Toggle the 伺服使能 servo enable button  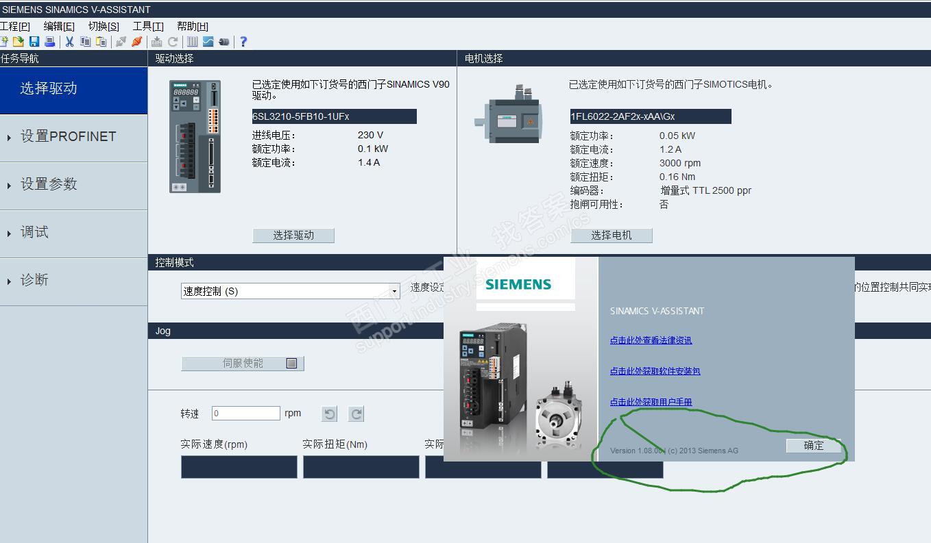point(243,363)
